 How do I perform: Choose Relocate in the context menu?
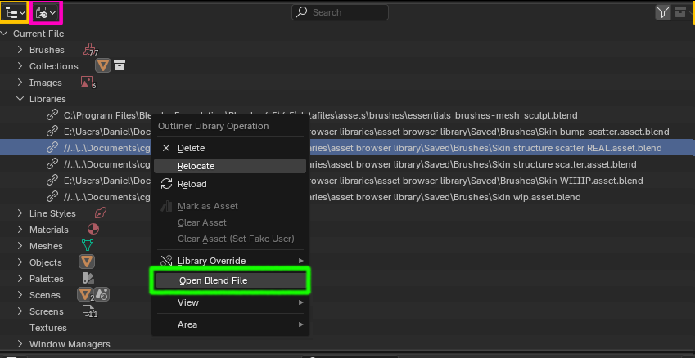click(x=230, y=166)
